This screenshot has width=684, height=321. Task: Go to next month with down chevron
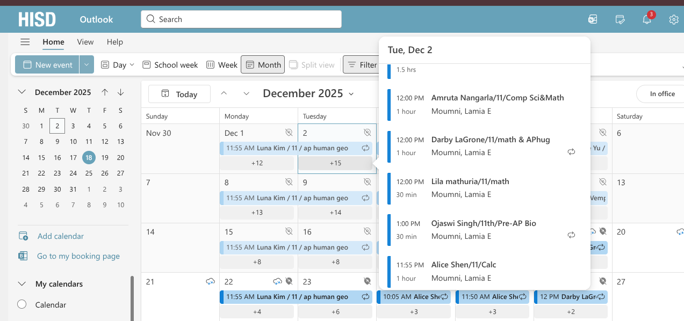tap(247, 94)
